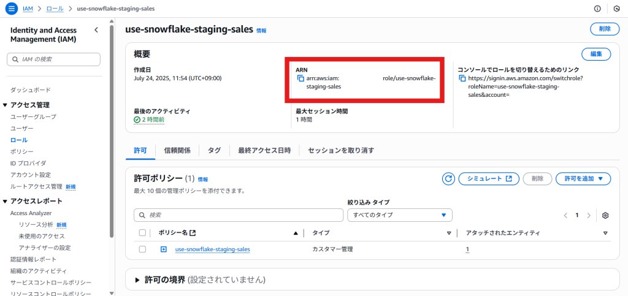Viewport: 628px width, 296px height.
Task: Open ID プロバイダ in the sidebar
Action: tap(28, 163)
